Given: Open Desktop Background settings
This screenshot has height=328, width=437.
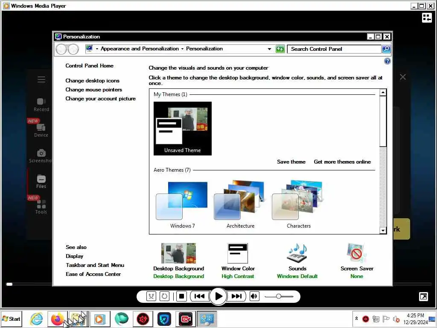Looking at the screenshot, I should 179,261.
